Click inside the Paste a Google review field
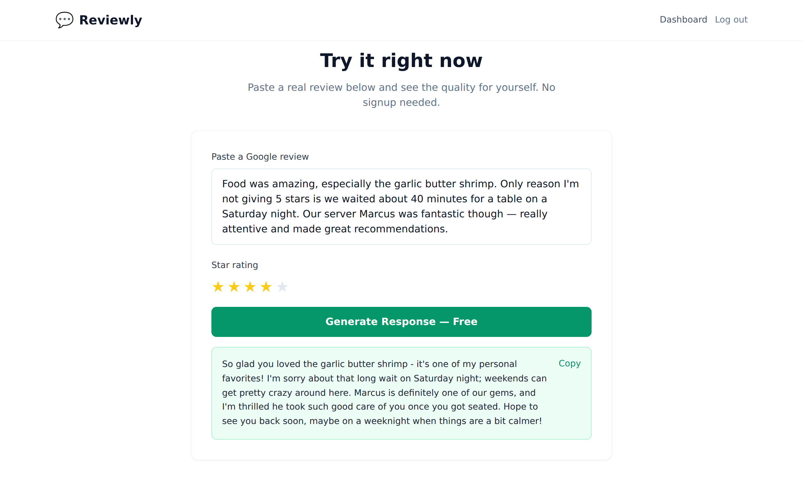The image size is (803, 501). pyautogui.click(x=401, y=206)
